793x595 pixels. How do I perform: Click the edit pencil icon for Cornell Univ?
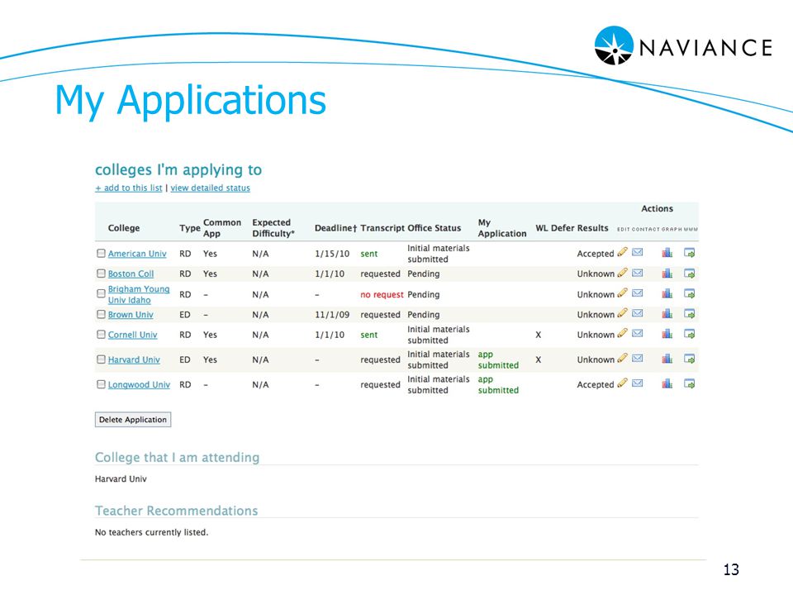(x=623, y=333)
